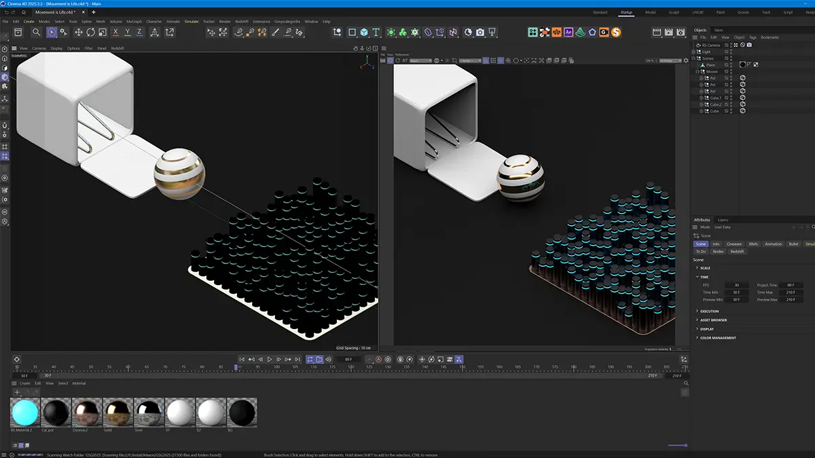Click the current frame field showing 89 F

click(x=348, y=359)
